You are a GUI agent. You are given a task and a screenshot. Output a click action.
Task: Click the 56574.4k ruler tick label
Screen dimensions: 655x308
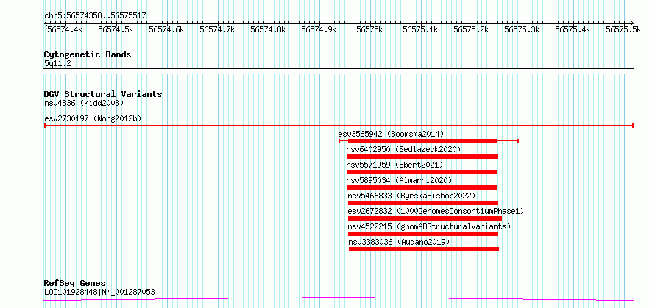click(x=65, y=29)
